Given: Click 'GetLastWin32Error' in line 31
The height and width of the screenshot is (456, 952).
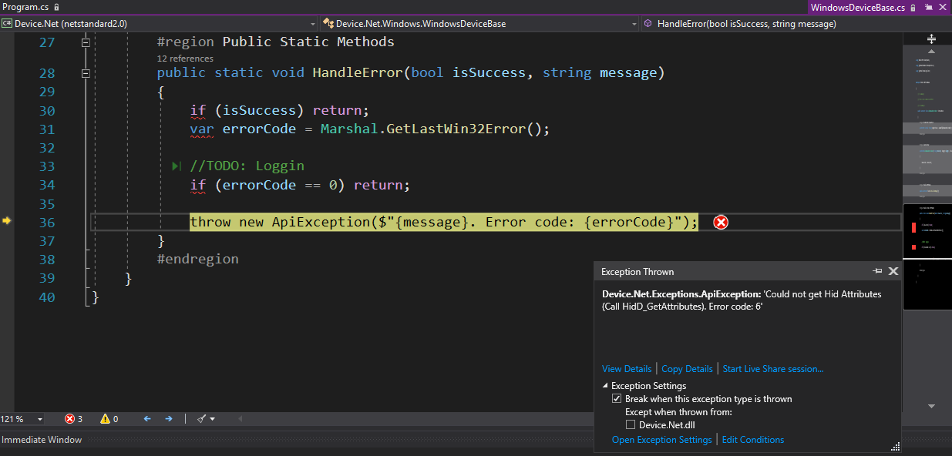Looking at the screenshot, I should pos(456,129).
